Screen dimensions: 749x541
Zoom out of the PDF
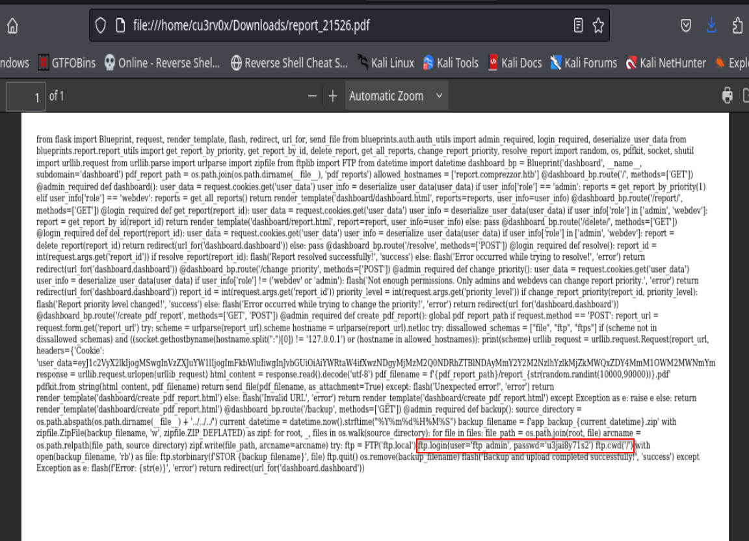(x=312, y=95)
